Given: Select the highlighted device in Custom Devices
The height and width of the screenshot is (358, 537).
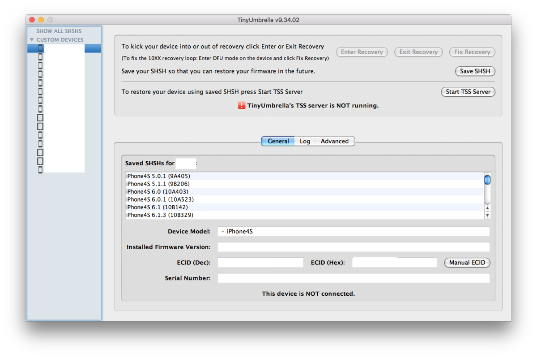Looking at the screenshot, I should [x=64, y=48].
